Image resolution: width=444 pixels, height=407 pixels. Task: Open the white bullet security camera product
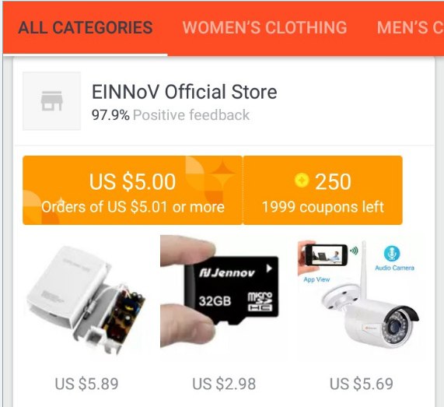pos(358,295)
